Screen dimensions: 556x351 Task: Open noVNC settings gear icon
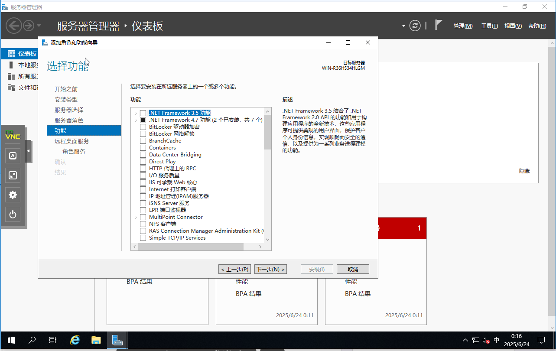click(13, 195)
